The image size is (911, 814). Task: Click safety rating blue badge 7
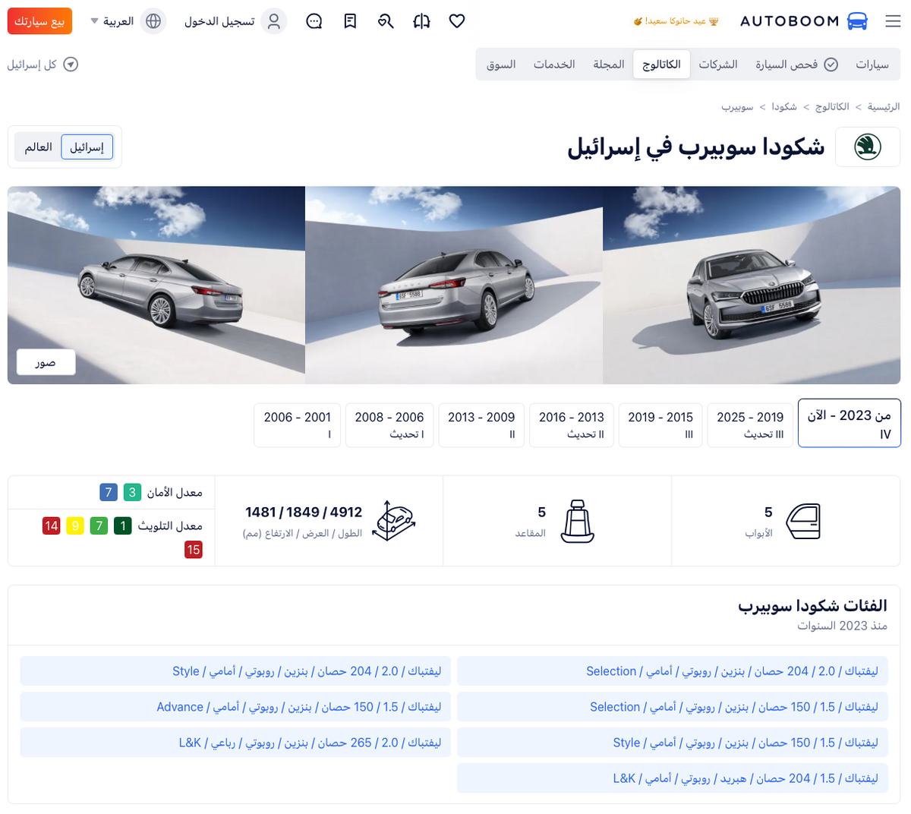[x=109, y=493]
